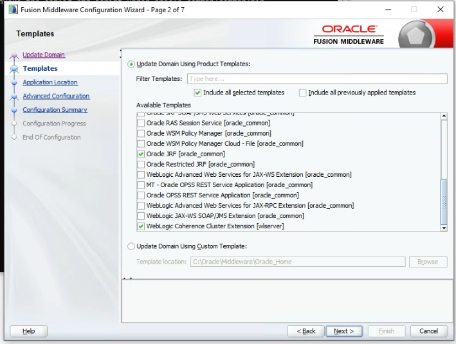The image size is (456, 344).
Task: Go to Application Location step
Action: pos(50,82)
